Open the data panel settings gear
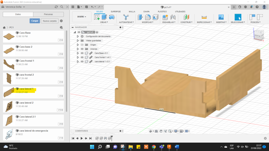The width and height of the screenshot is (269, 151). pos(61,21)
